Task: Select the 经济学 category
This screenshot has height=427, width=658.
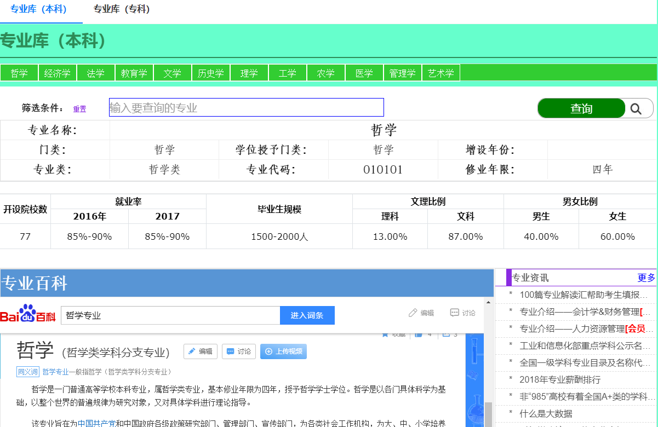Action: (58, 73)
